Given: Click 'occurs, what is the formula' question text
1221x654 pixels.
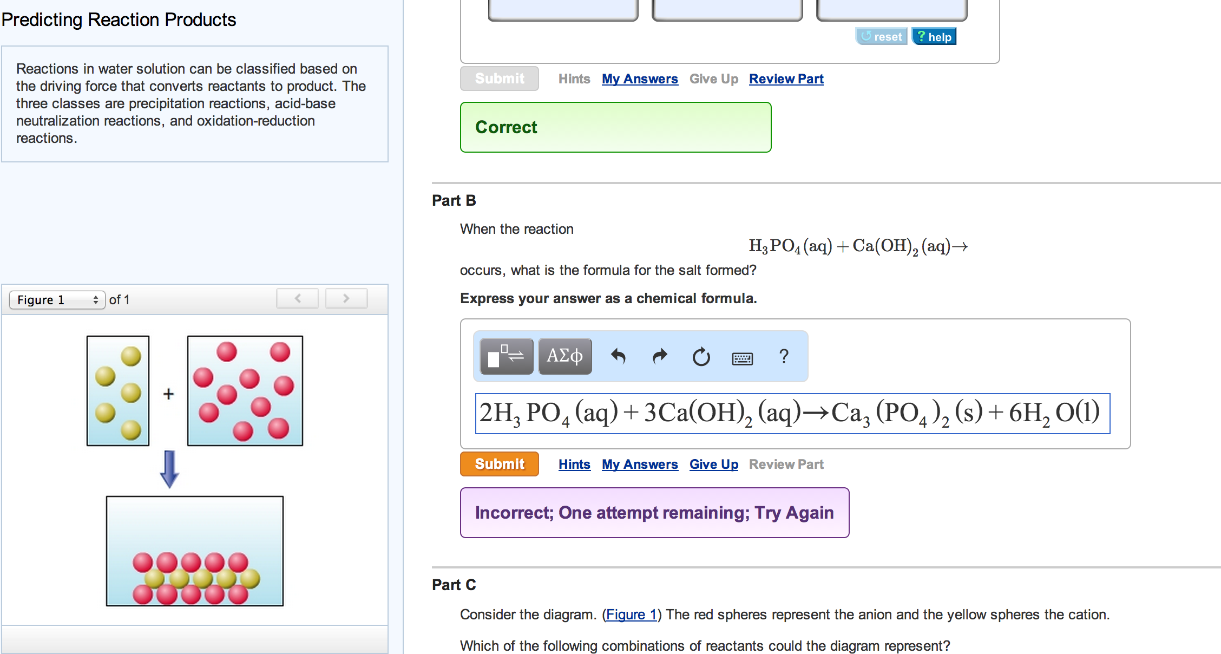Looking at the screenshot, I should click(608, 270).
